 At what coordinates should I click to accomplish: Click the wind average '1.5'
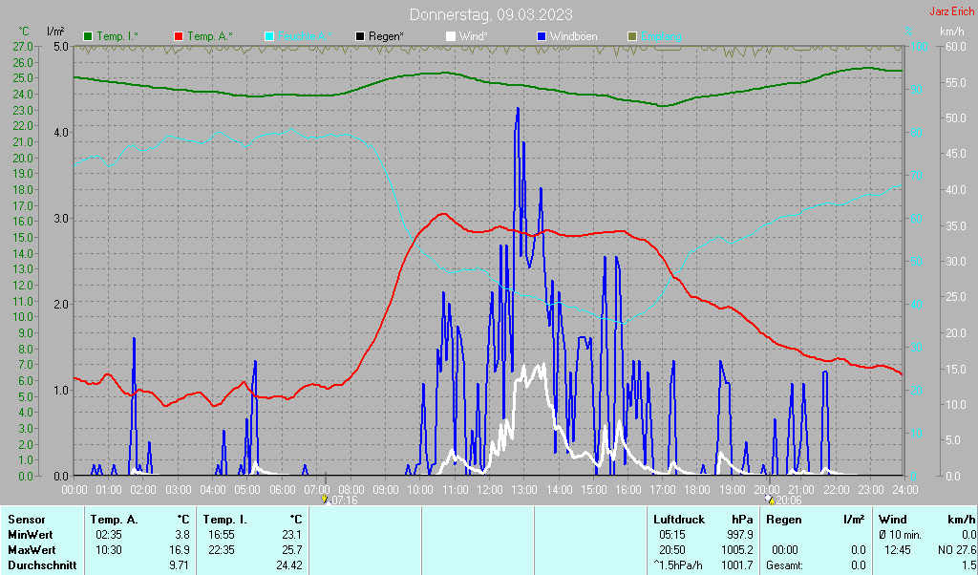pyautogui.click(x=968, y=565)
